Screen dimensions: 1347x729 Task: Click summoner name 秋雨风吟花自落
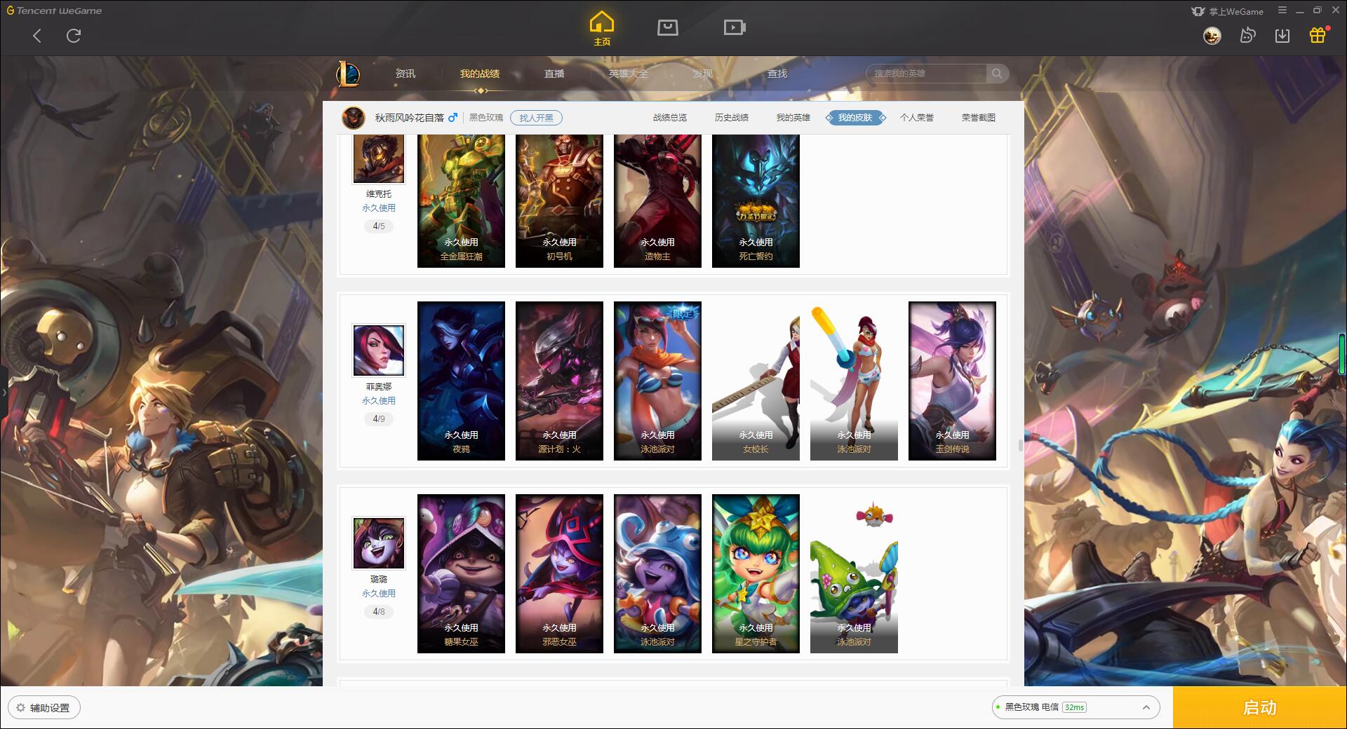point(409,118)
